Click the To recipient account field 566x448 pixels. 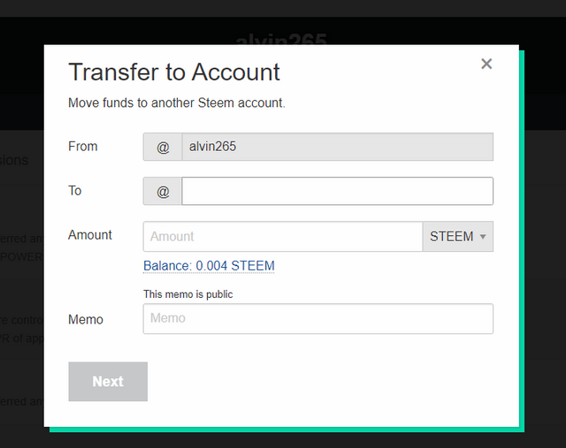pyautogui.click(x=337, y=191)
